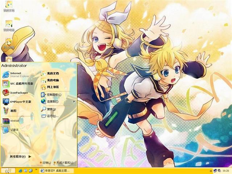Image resolution: width=232 pixels, height=174 pixels.
Task: Select the 网上邻居 desktop icon
Action: click(x=9, y=43)
